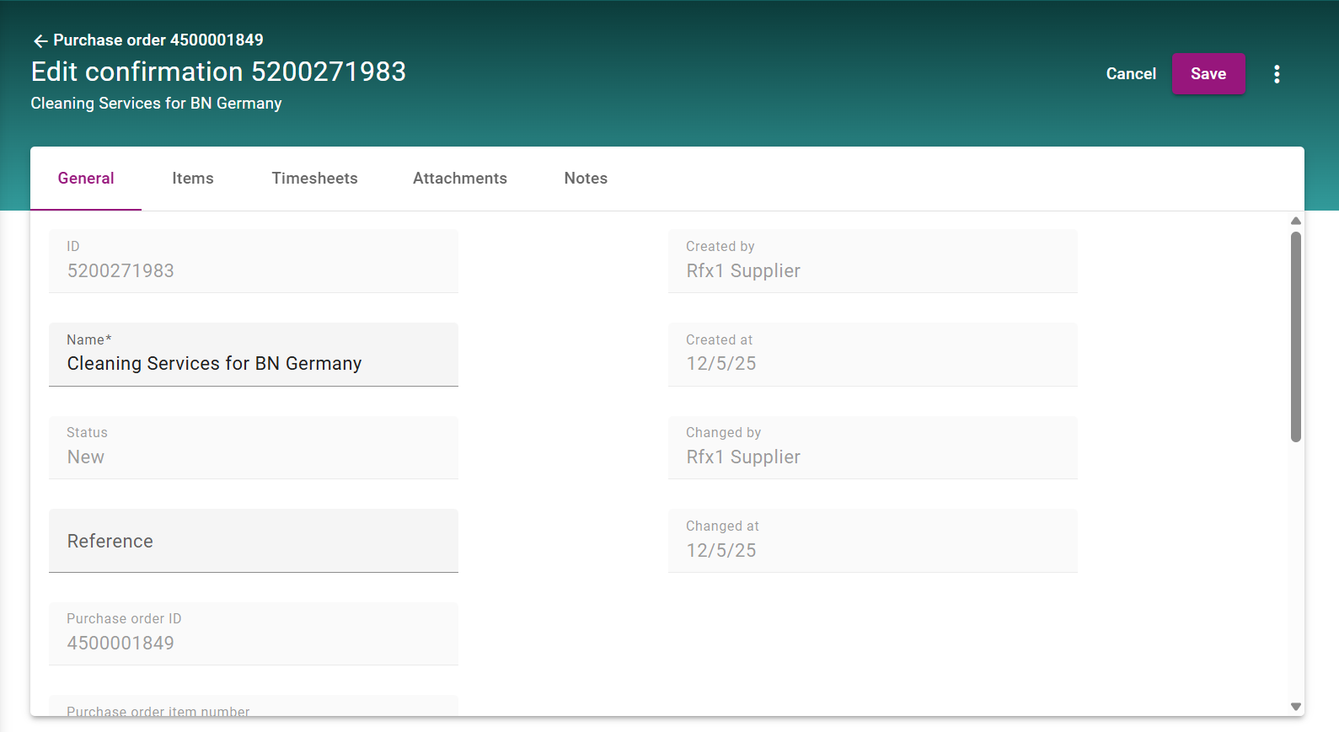Click the read-only ID field

click(253, 262)
